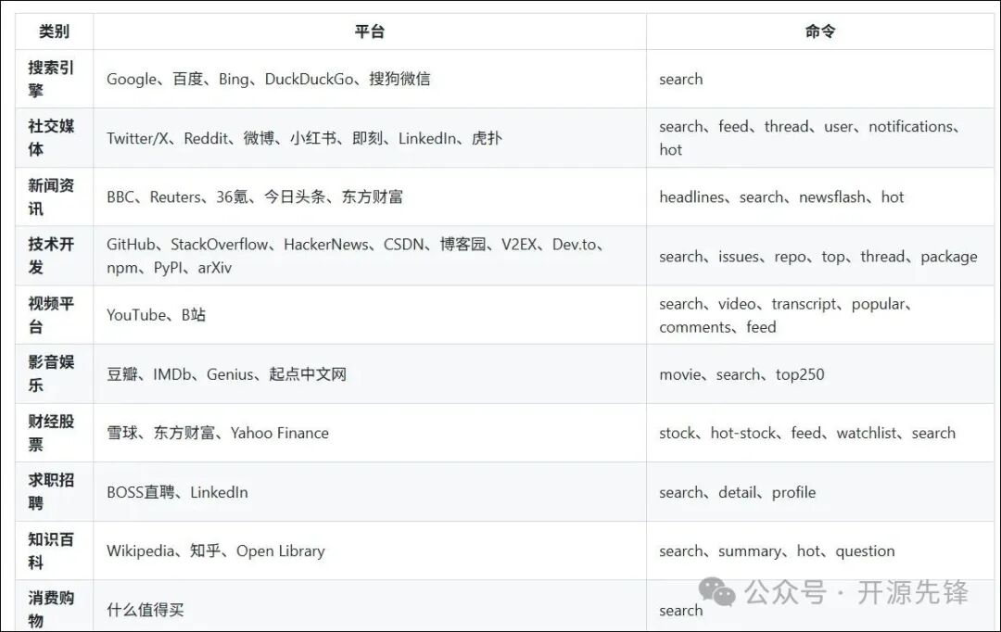
Task: Click the headlines command in 新闻资讯 row
Action: [x=691, y=196]
